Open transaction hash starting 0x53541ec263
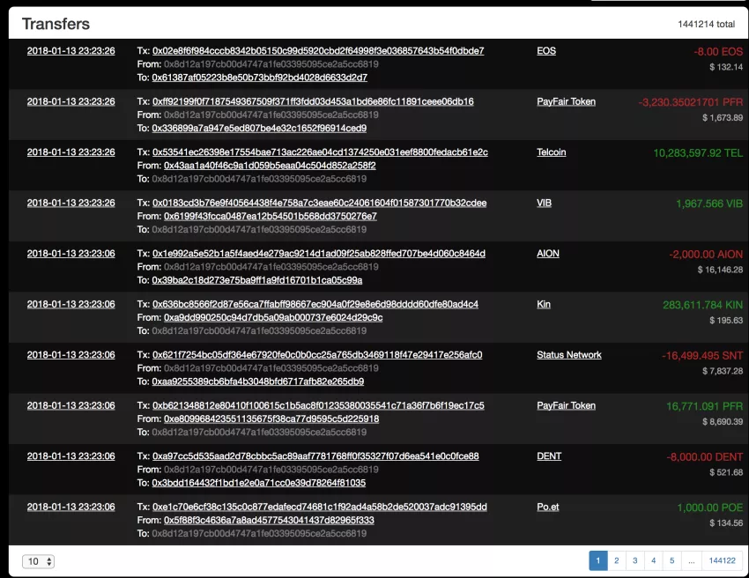The height and width of the screenshot is (578, 749). pyautogui.click(x=320, y=152)
